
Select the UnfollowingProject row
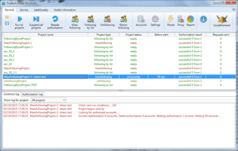(x=119, y=81)
